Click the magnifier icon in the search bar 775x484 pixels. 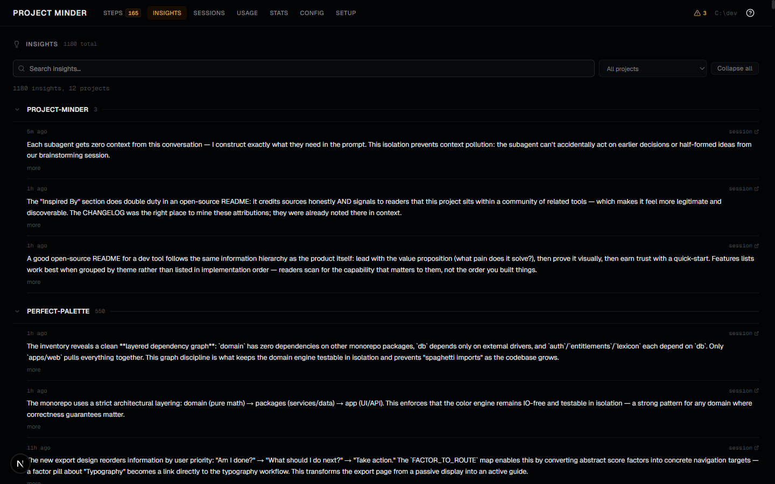pos(21,68)
